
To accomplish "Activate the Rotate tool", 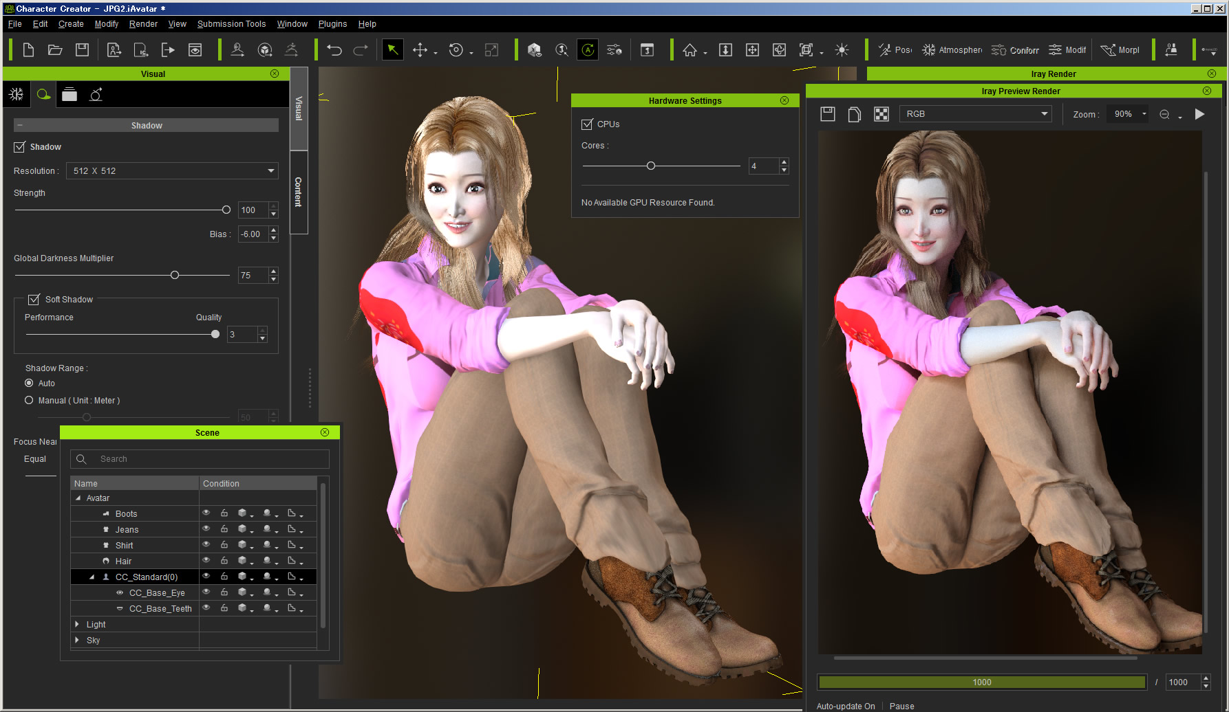I will [456, 50].
